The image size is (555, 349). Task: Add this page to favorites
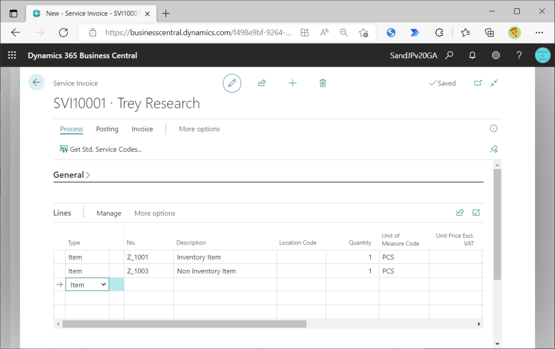364,33
